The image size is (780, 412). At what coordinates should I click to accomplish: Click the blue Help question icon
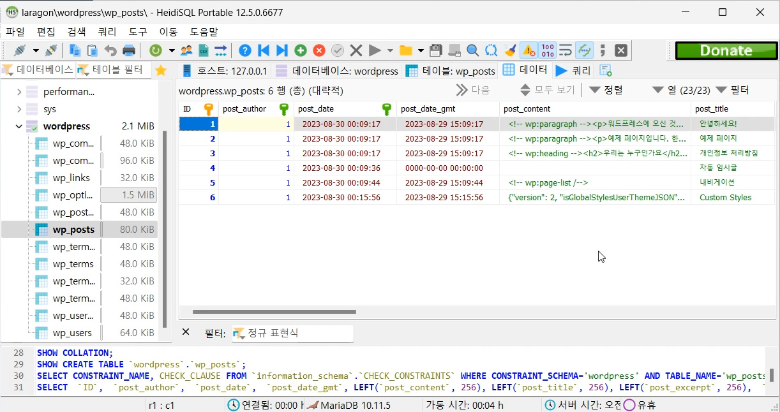245,50
